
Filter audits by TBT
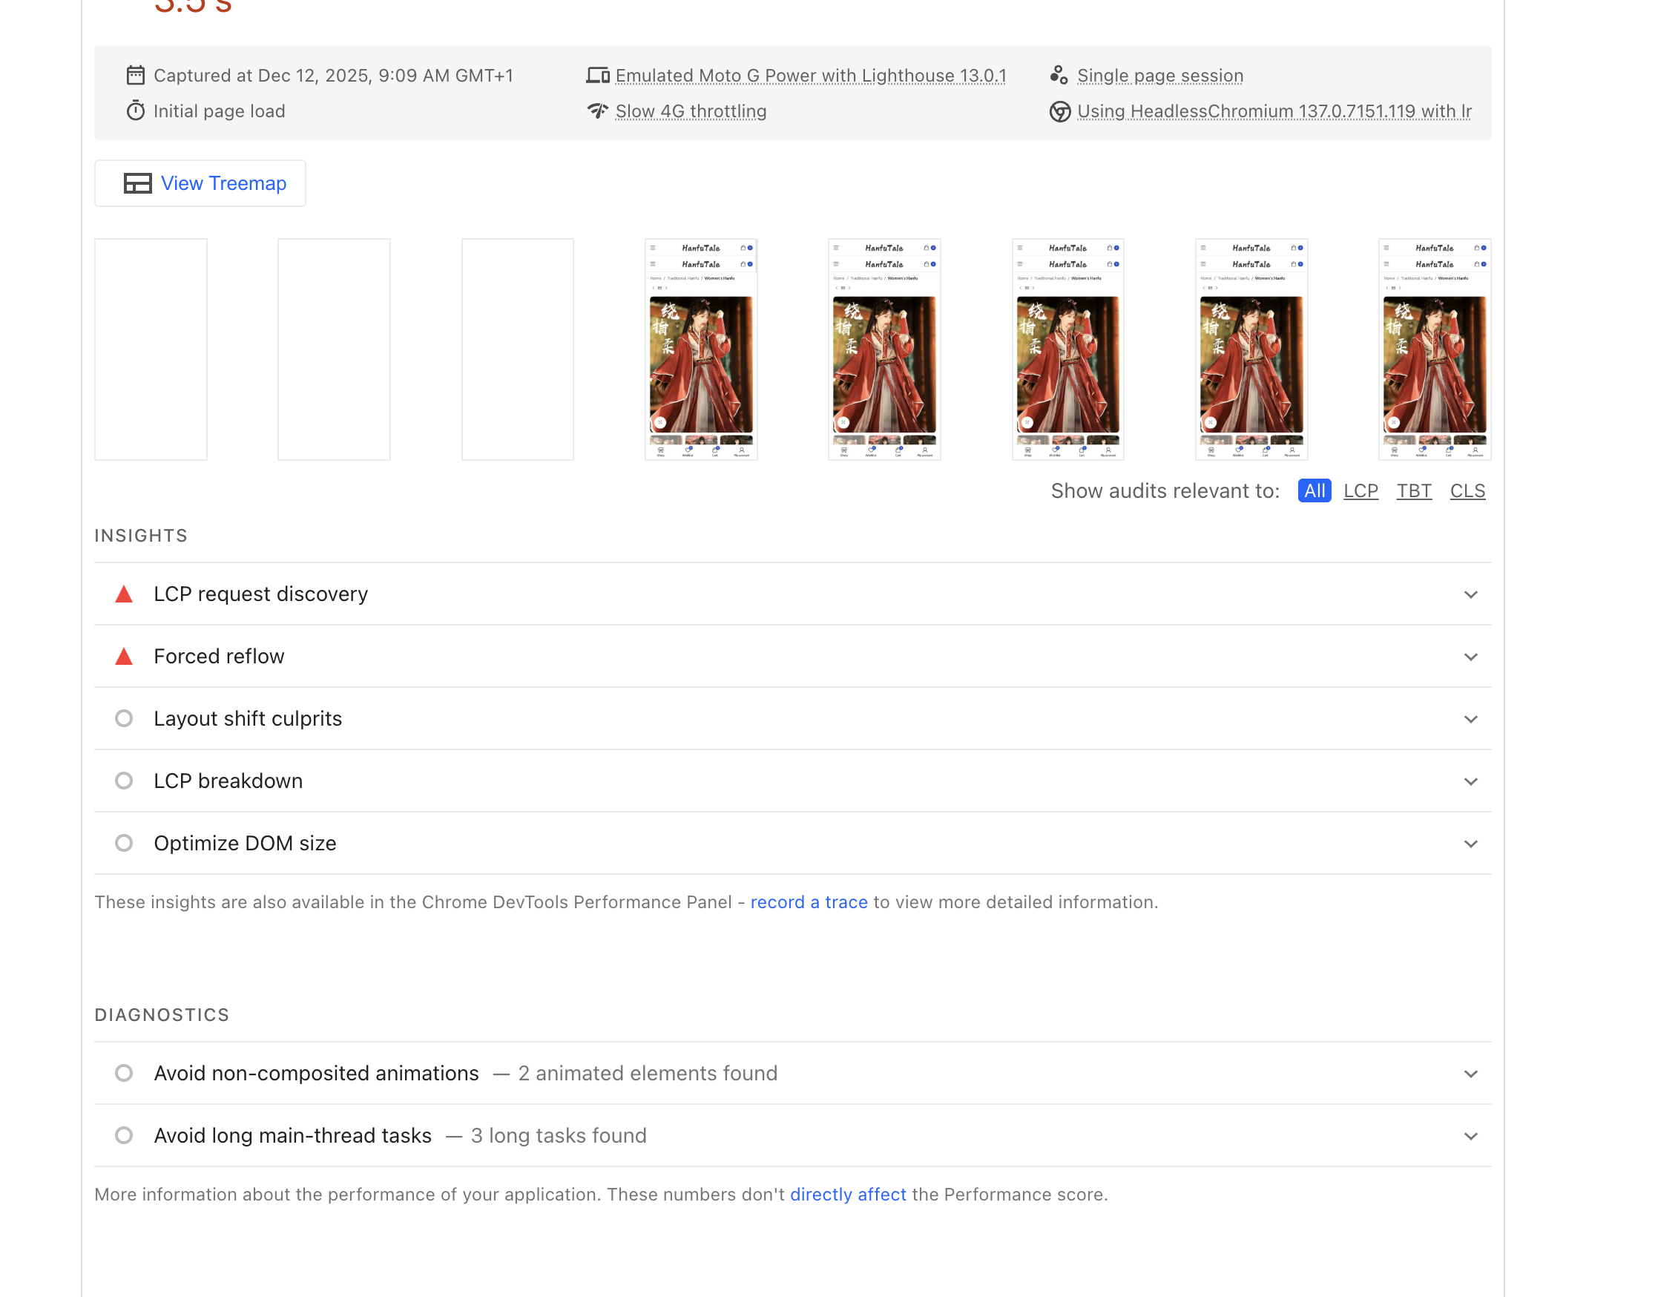(x=1413, y=490)
